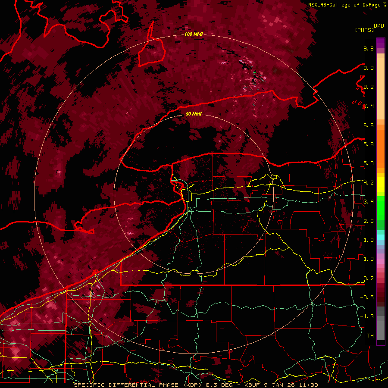Select the 9.0 scale label
Viewport: 388px width, 388px height.
pos(369,68)
